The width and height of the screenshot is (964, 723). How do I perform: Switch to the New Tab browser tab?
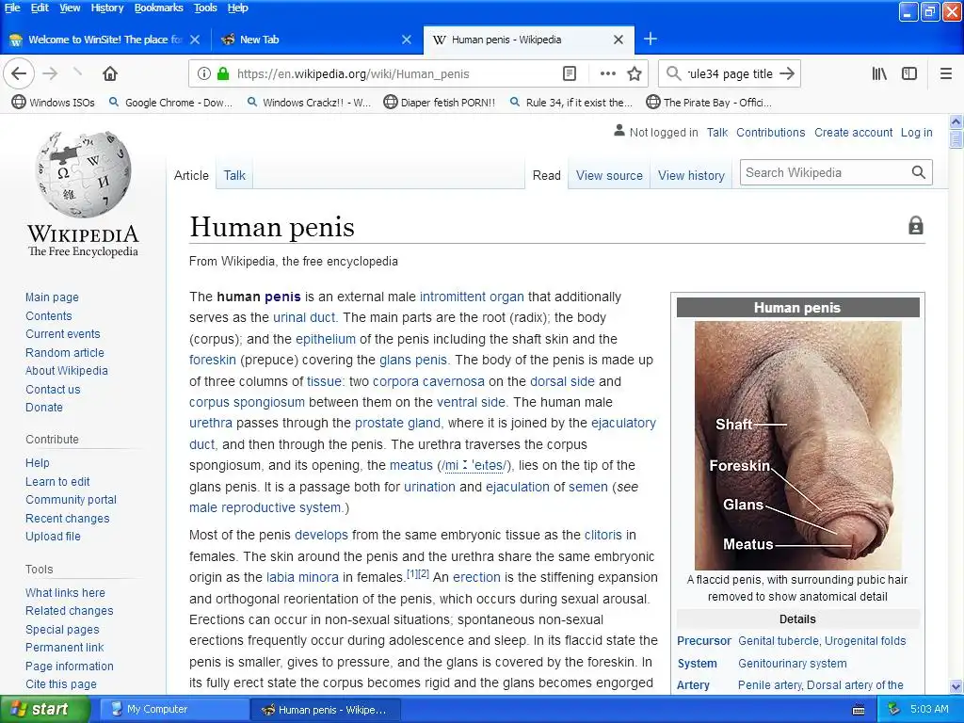pos(316,40)
